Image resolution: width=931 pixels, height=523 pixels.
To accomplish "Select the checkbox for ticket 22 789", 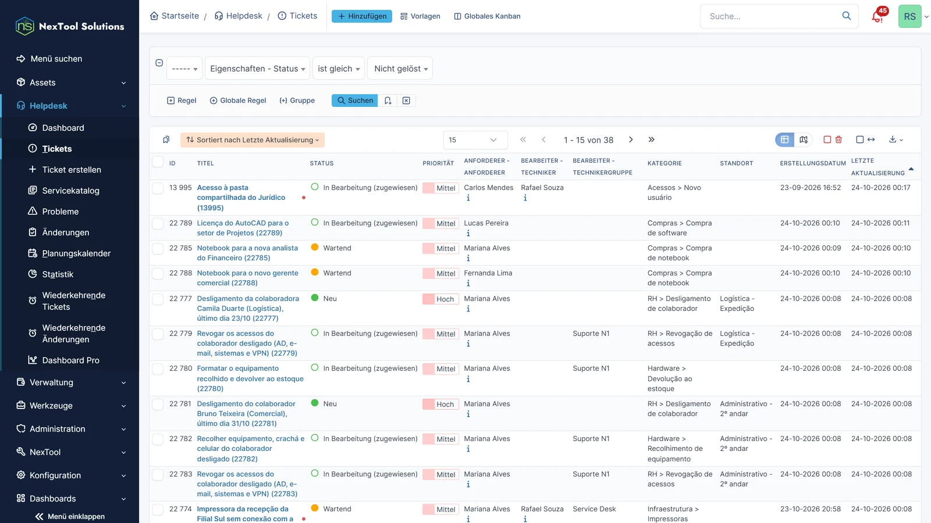I will point(158,223).
